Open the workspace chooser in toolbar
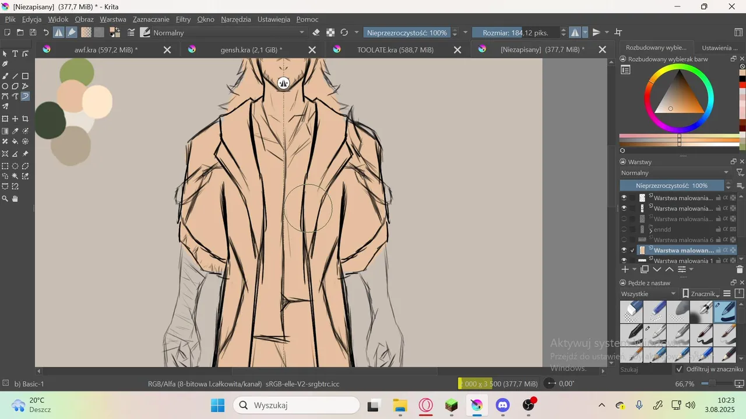The height and width of the screenshot is (419, 746). point(738,33)
